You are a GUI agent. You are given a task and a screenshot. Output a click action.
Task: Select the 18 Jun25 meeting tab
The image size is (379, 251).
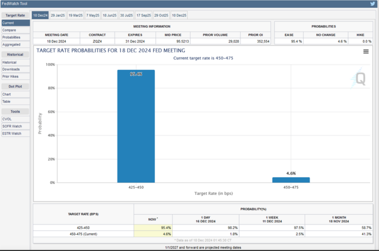pos(110,15)
